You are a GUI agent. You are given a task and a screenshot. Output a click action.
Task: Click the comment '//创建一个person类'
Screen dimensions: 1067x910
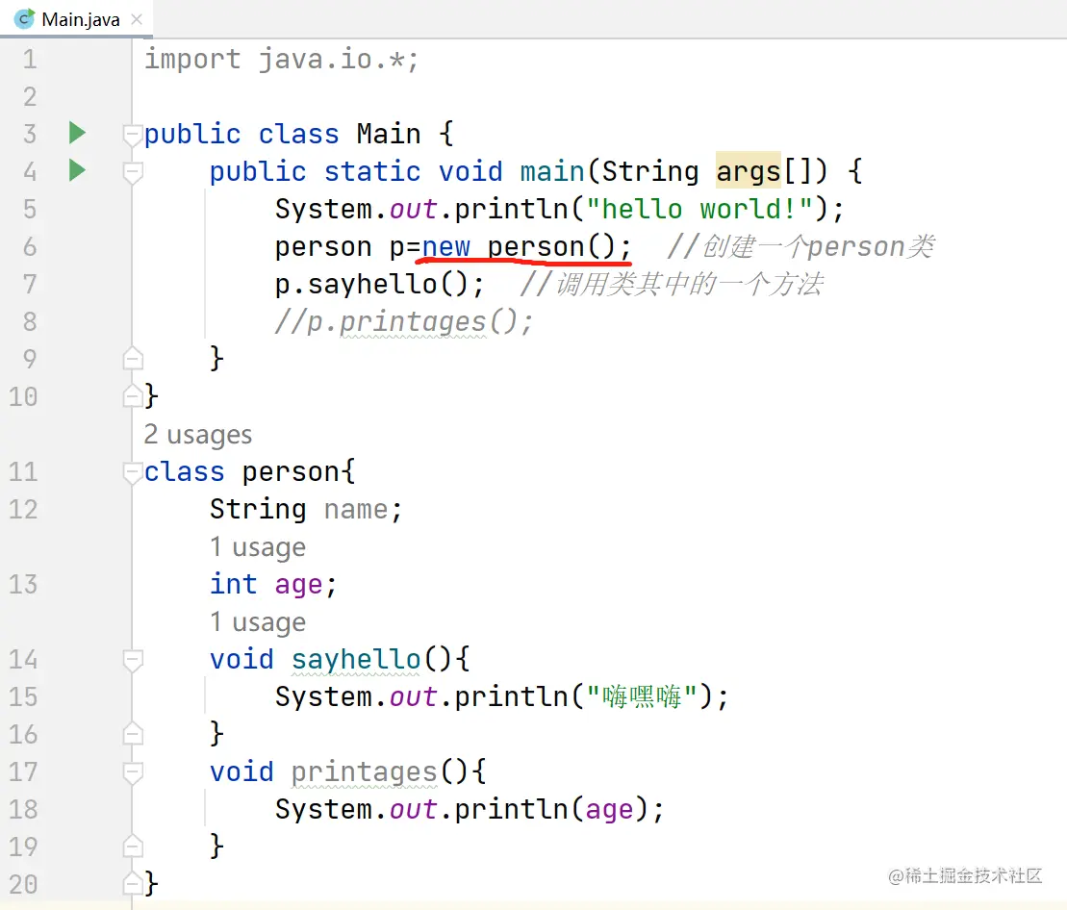coord(800,247)
